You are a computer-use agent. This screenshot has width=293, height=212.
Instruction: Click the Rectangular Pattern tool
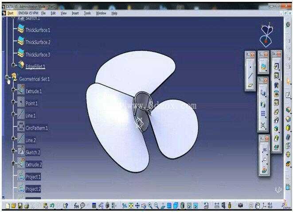click(x=263, y=114)
